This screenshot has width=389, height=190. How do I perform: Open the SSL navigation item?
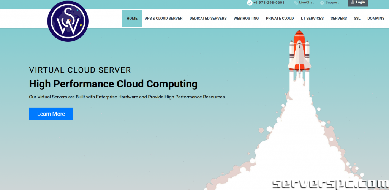pyautogui.click(x=357, y=18)
